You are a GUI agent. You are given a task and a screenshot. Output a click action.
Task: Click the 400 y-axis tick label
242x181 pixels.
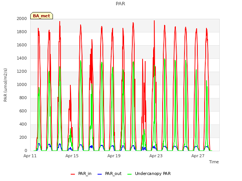coord(23,124)
